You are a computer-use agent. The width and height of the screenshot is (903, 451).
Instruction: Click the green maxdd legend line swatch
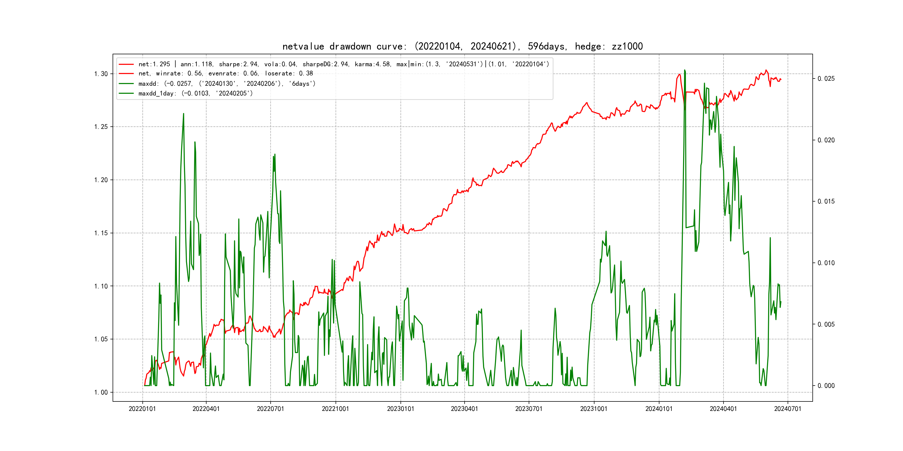126,84
